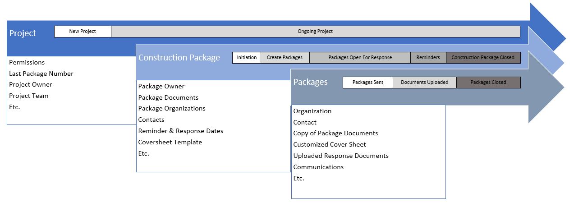This screenshot has width=574, height=212.
Task: Click the Construction Package heading
Action: tap(179, 58)
